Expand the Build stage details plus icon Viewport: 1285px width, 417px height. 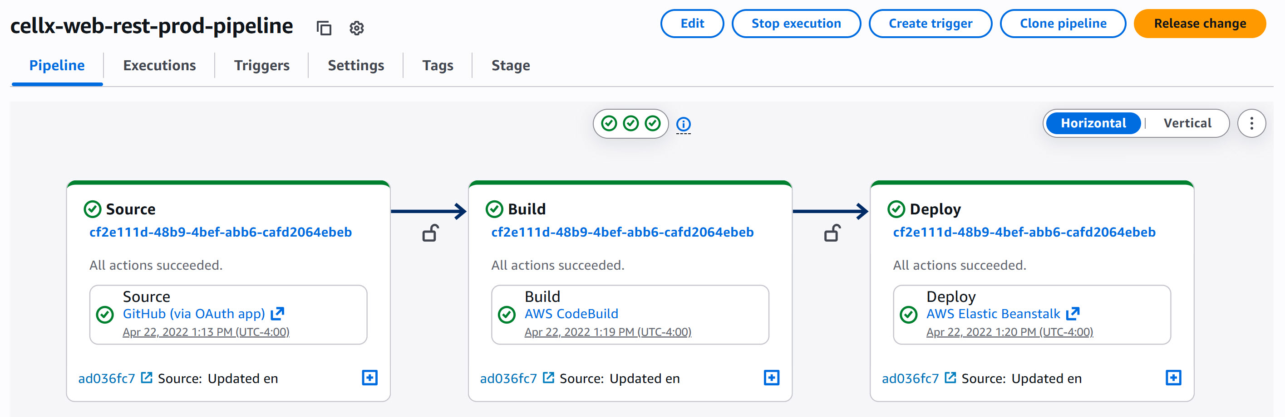click(x=771, y=378)
